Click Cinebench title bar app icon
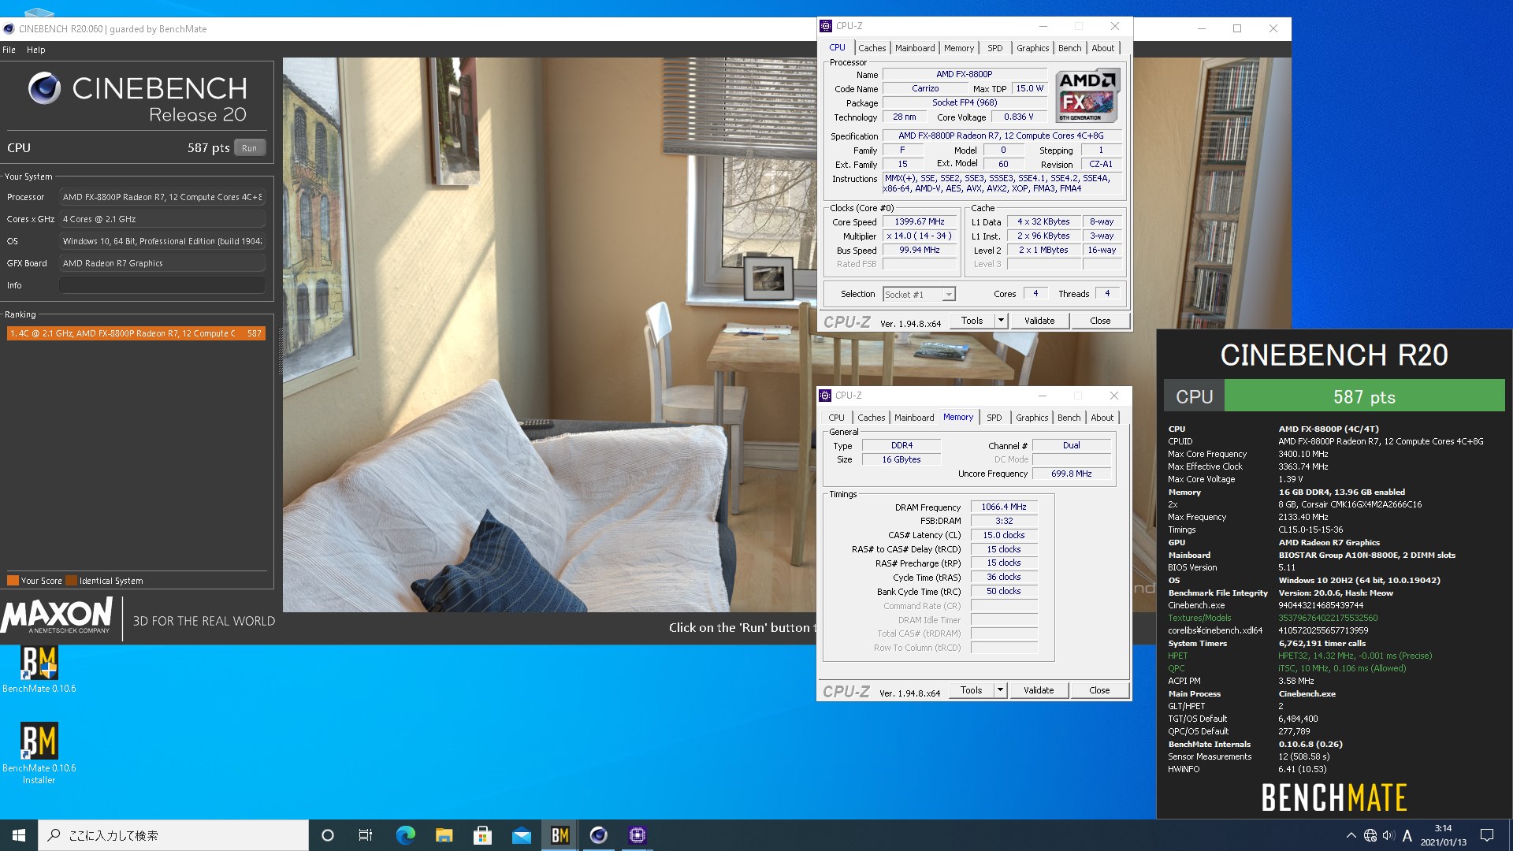The height and width of the screenshot is (851, 1513). (x=9, y=29)
